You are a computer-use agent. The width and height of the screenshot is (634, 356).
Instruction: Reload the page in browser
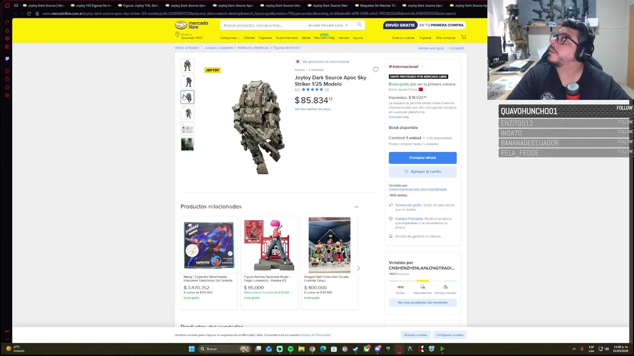(29, 13)
